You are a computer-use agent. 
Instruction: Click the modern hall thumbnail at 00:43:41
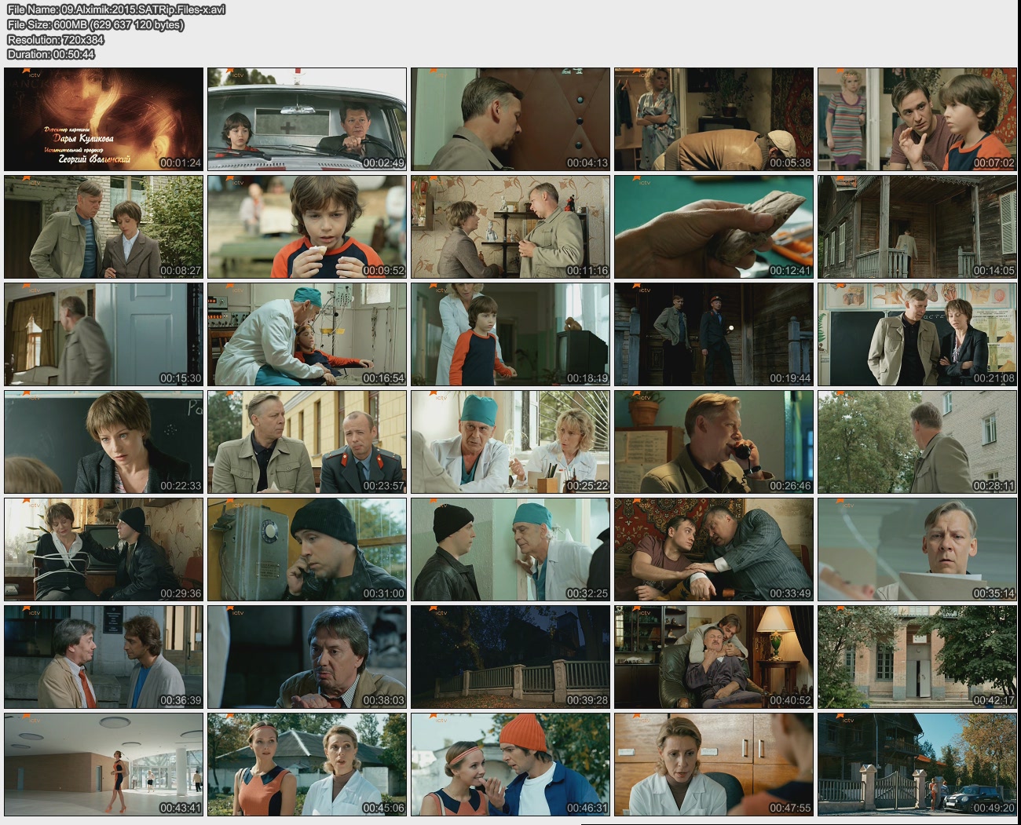click(x=104, y=765)
